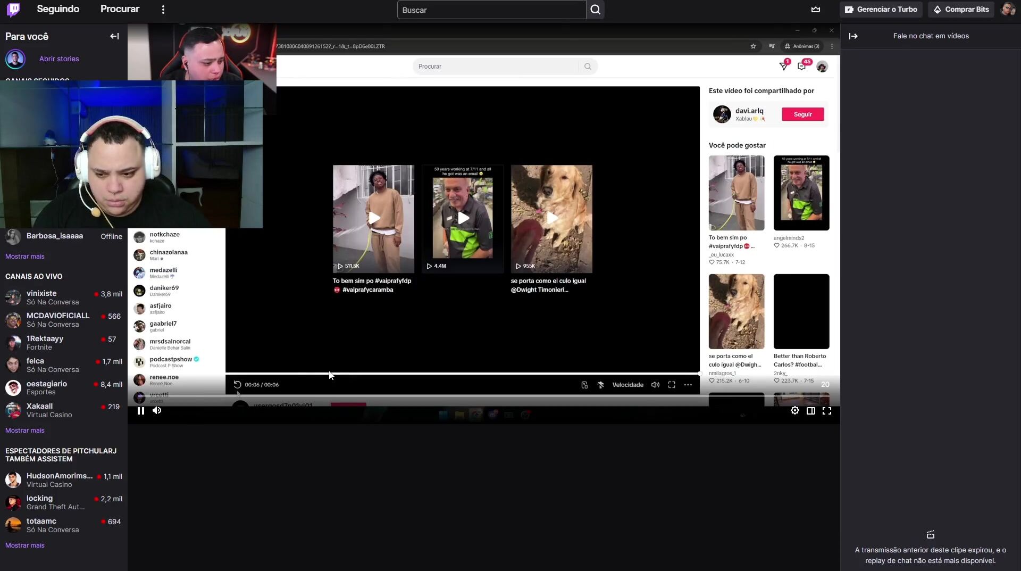Open MCDAVIOFICIALL channel
The image size is (1021, 571).
pyautogui.click(x=64, y=320)
